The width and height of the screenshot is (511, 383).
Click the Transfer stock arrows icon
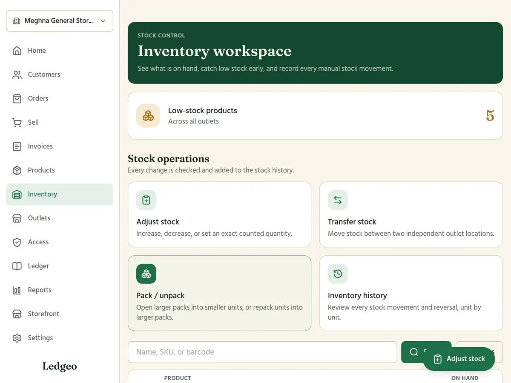(338, 200)
